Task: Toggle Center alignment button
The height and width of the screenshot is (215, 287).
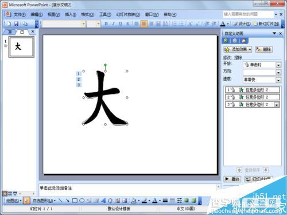Action: pyautogui.click(x=144, y=24)
